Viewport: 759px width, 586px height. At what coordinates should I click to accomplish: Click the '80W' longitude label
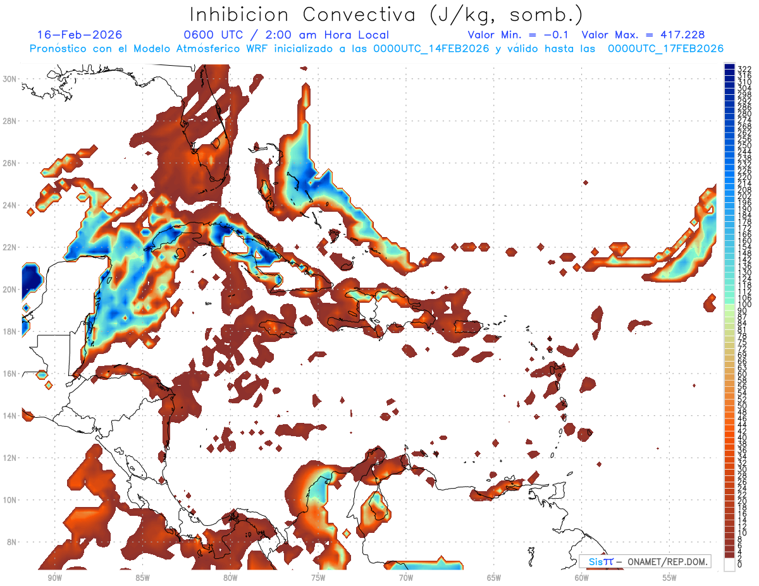click(x=230, y=578)
